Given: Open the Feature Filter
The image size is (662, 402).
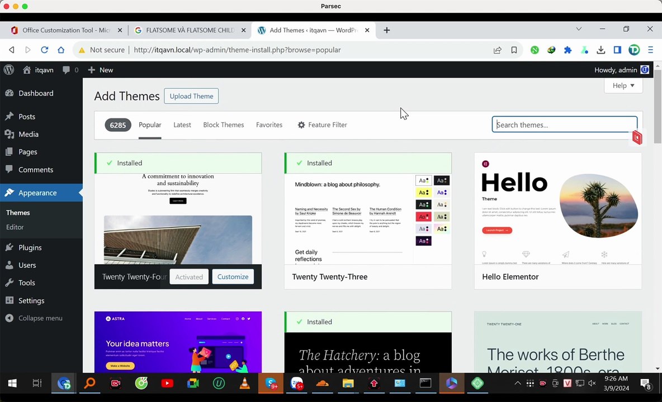Looking at the screenshot, I should (x=323, y=125).
